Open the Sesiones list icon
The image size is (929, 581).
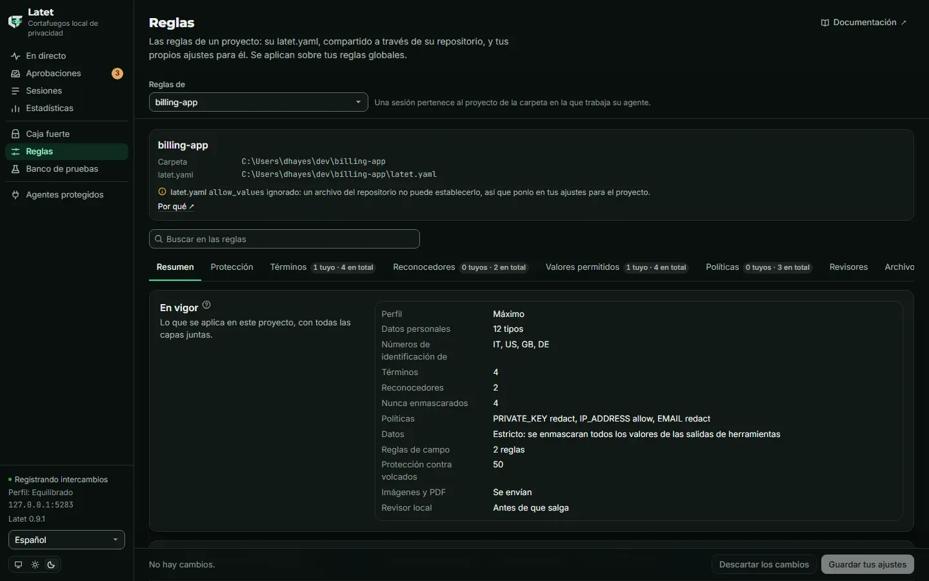(x=15, y=91)
